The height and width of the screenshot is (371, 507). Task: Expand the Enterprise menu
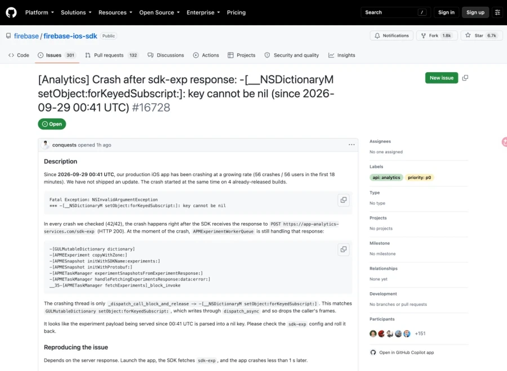tap(203, 12)
